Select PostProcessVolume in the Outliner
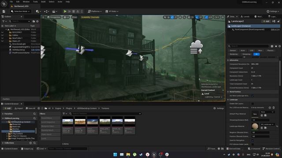 [21, 53]
